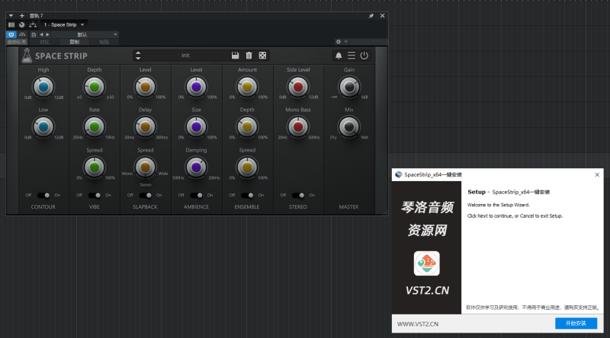Viewport: 610px width, 338px height.
Task: Randomize settings with the dice icon
Action: 262,56
